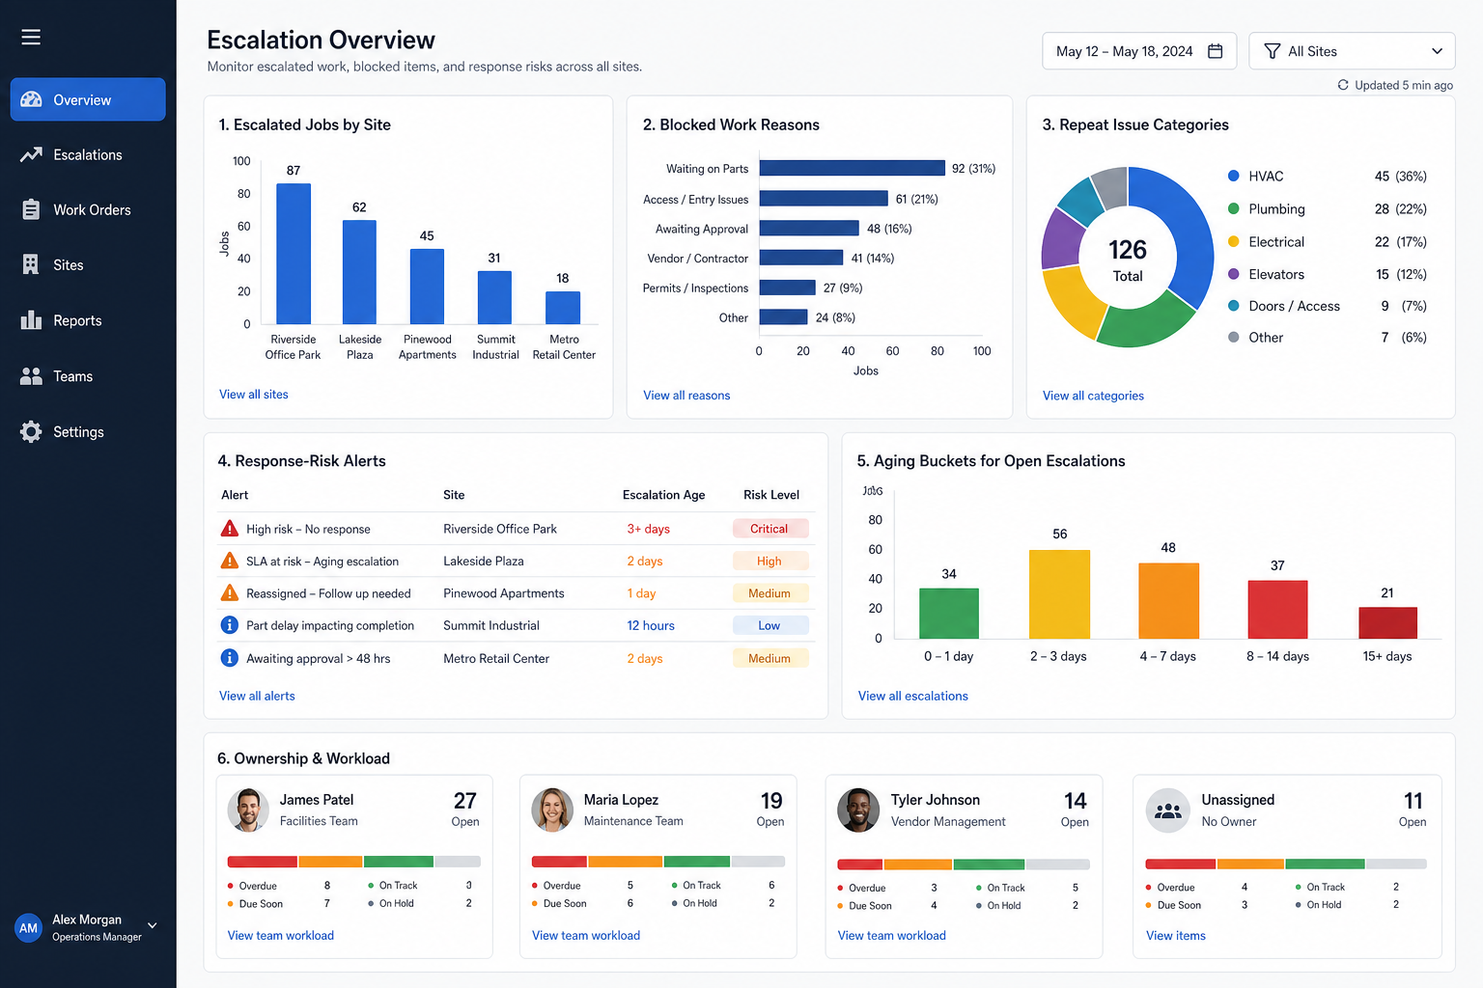Click the Elevators purple legend swatch
Screen dimensions: 1483x988
[x=1233, y=274]
